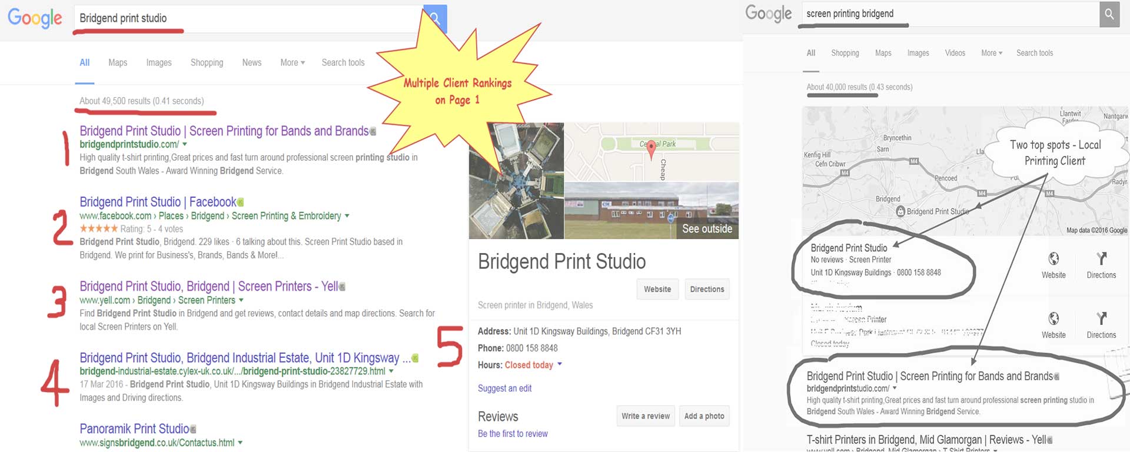Click the Directions icon for second local listing
The height and width of the screenshot is (452, 1130).
click(1101, 318)
